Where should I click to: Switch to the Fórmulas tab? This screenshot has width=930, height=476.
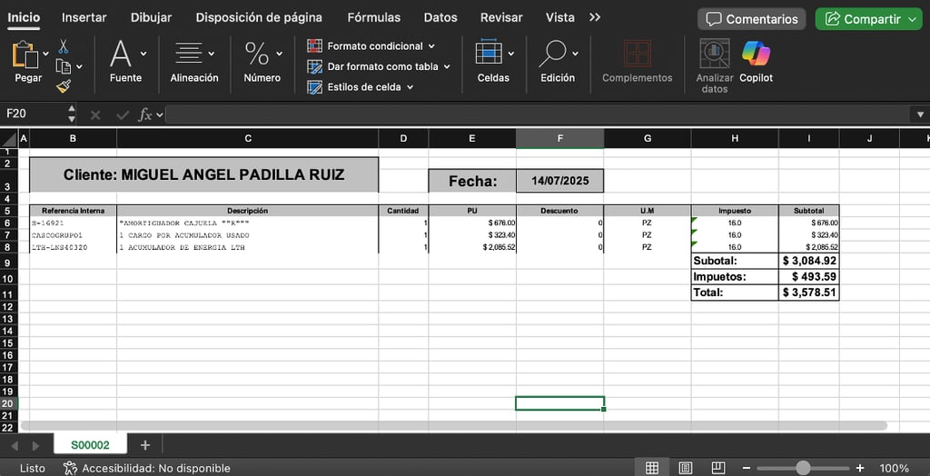(373, 17)
